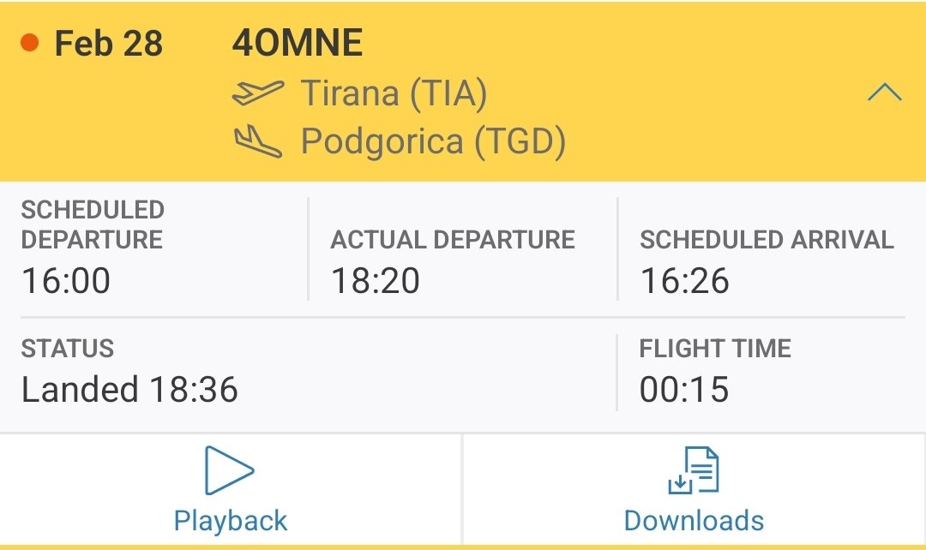926x550 pixels.
Task: Select the Podgorica (TGD) destination airport
Action: [434, 142]
